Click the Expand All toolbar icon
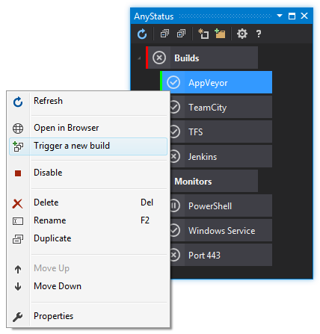Image resolution: width=320 pixels, height=334 pixels. coord(181,34)
